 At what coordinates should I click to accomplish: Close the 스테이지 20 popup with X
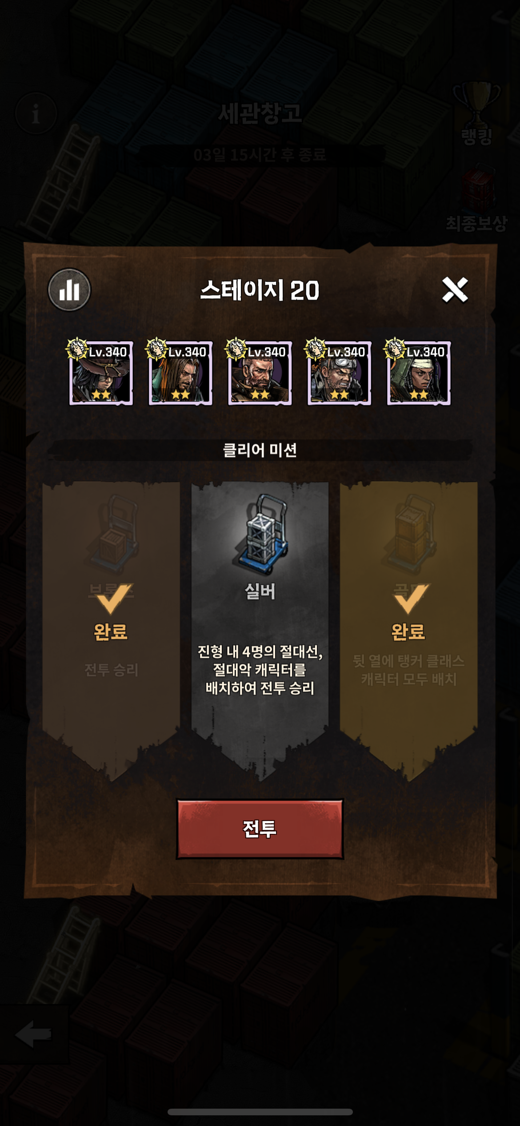(x=455, y=290)
